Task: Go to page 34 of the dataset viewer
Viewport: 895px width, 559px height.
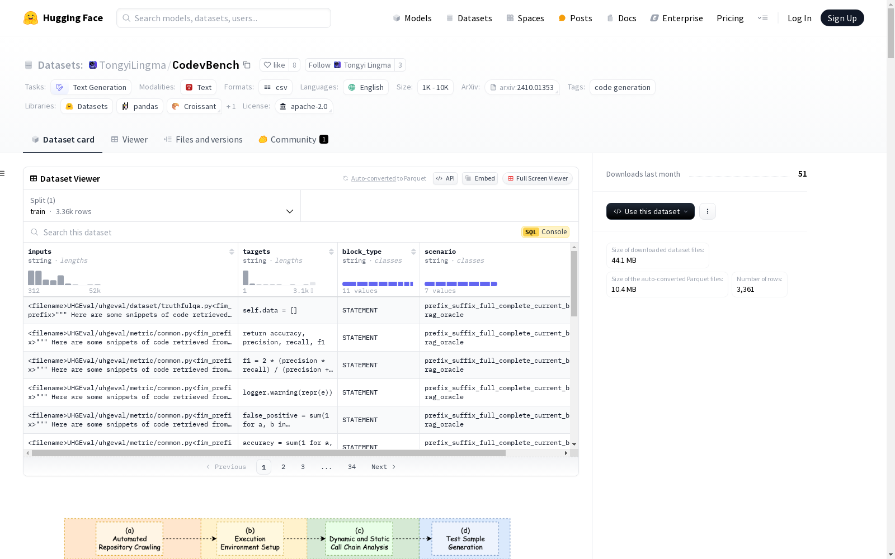Action: click(352, 467)
